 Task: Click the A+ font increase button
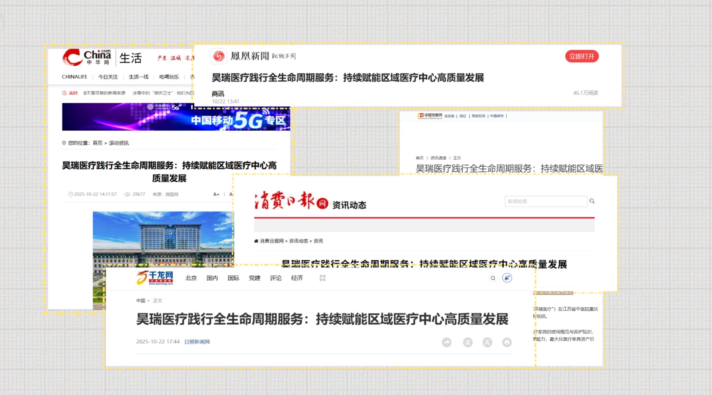pos(216,194)
